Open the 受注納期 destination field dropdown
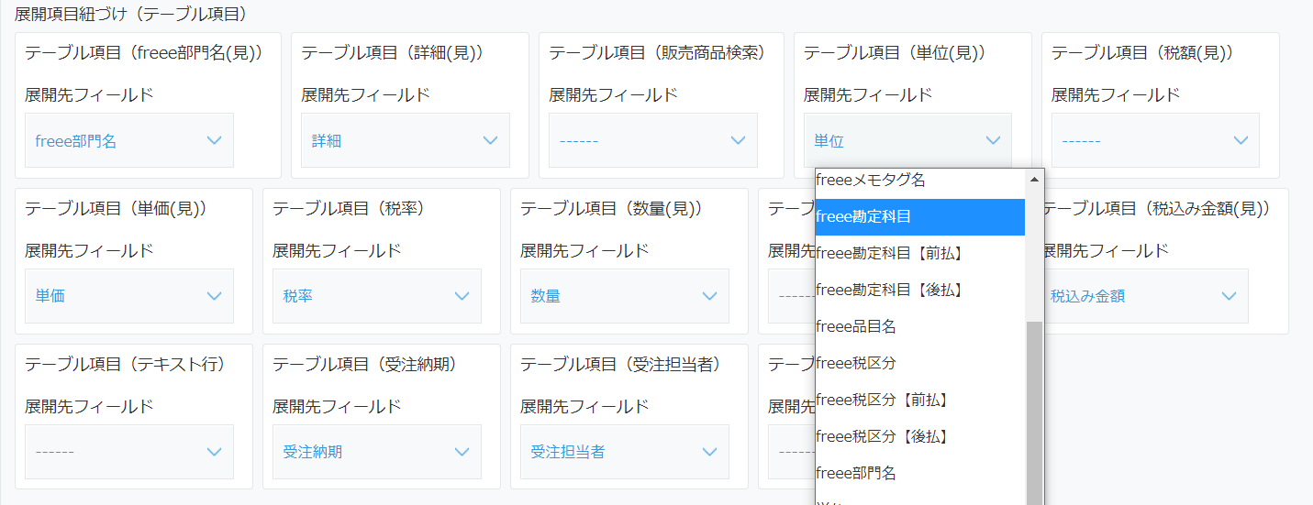Screen dimensions: 1313x505 (x=377, y=452)
